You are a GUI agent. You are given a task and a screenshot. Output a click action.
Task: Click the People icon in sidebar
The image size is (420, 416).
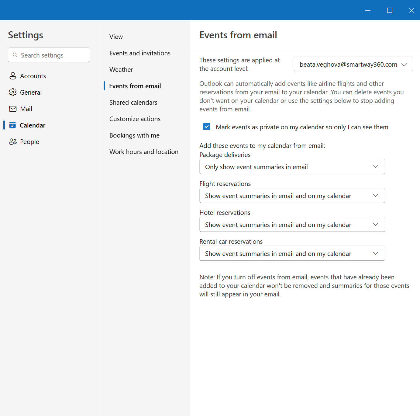click(x=13, y=142)
